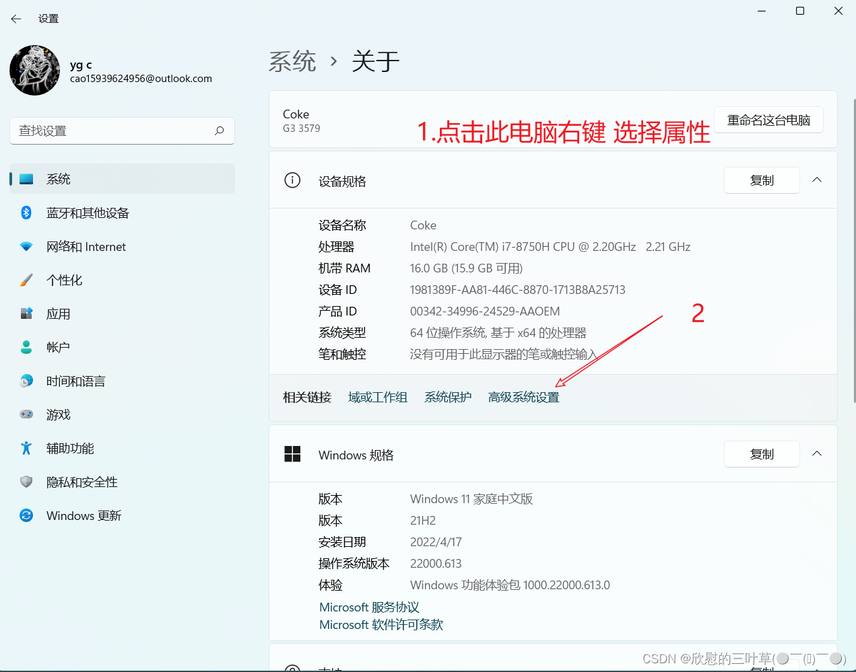Click the search settings input field
Image resolution: width=856 pixels, height=672 pixels.
pyautogui.click(x=122, y=130)
